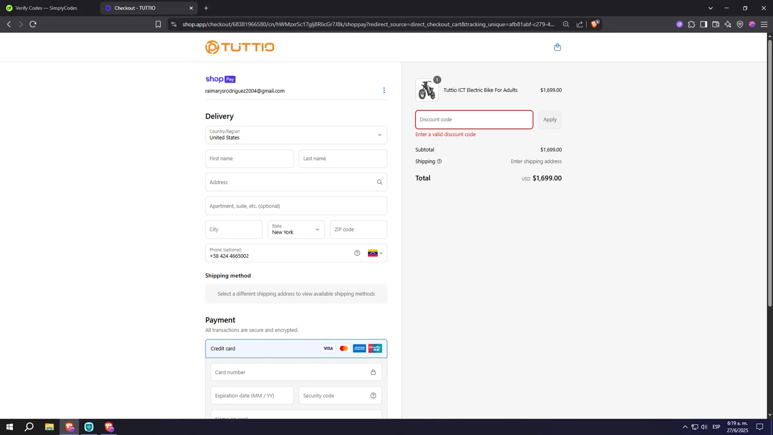Click the Card number field
The height and width of the screenshot is (435, 773).
pos(296,372)
